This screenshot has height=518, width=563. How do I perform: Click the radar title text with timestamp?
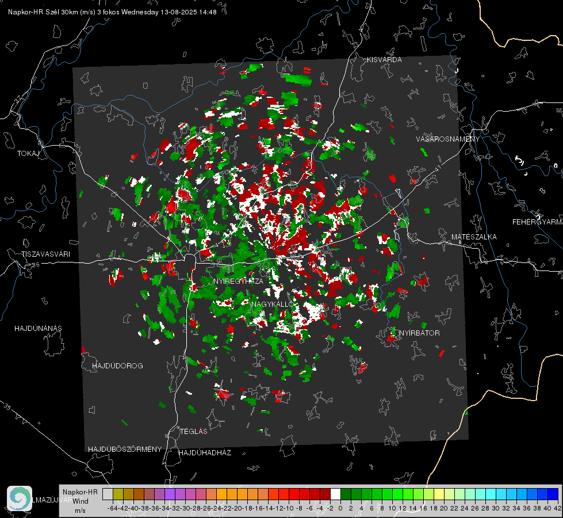pos(112,12)
